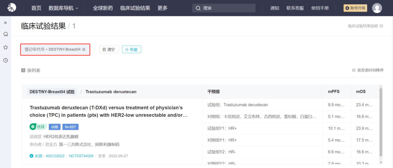Click the results table vertical scrollbar
Viewport: 393px width, 168px height.
[381, 122]
